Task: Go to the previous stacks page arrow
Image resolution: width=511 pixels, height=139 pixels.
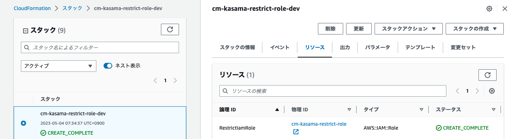Action: [156, 80]
